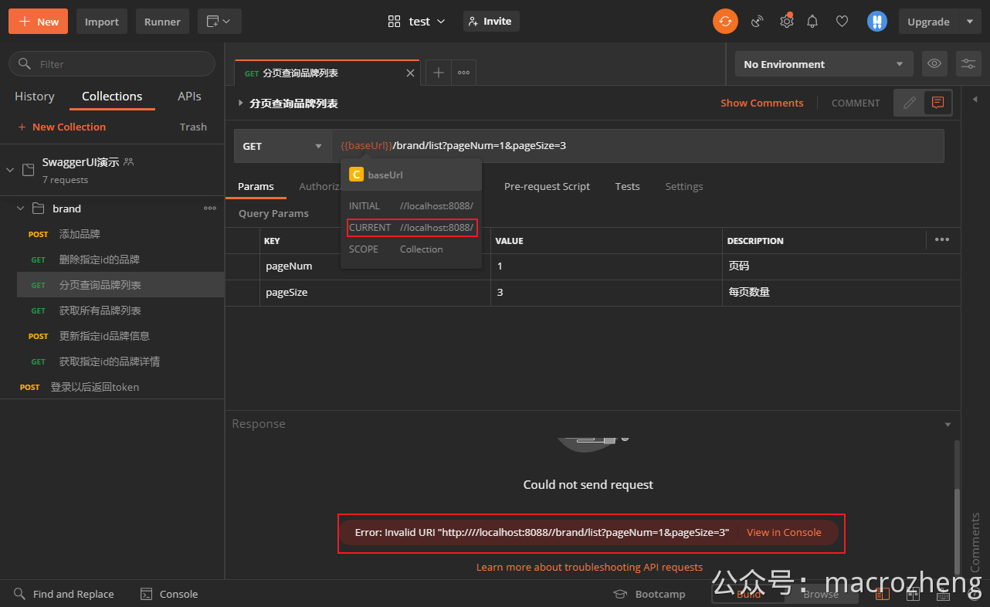This screenshot has width=990, height=607.
Task: Open the capture requests satellite icon
Action: tap(757, 22)
